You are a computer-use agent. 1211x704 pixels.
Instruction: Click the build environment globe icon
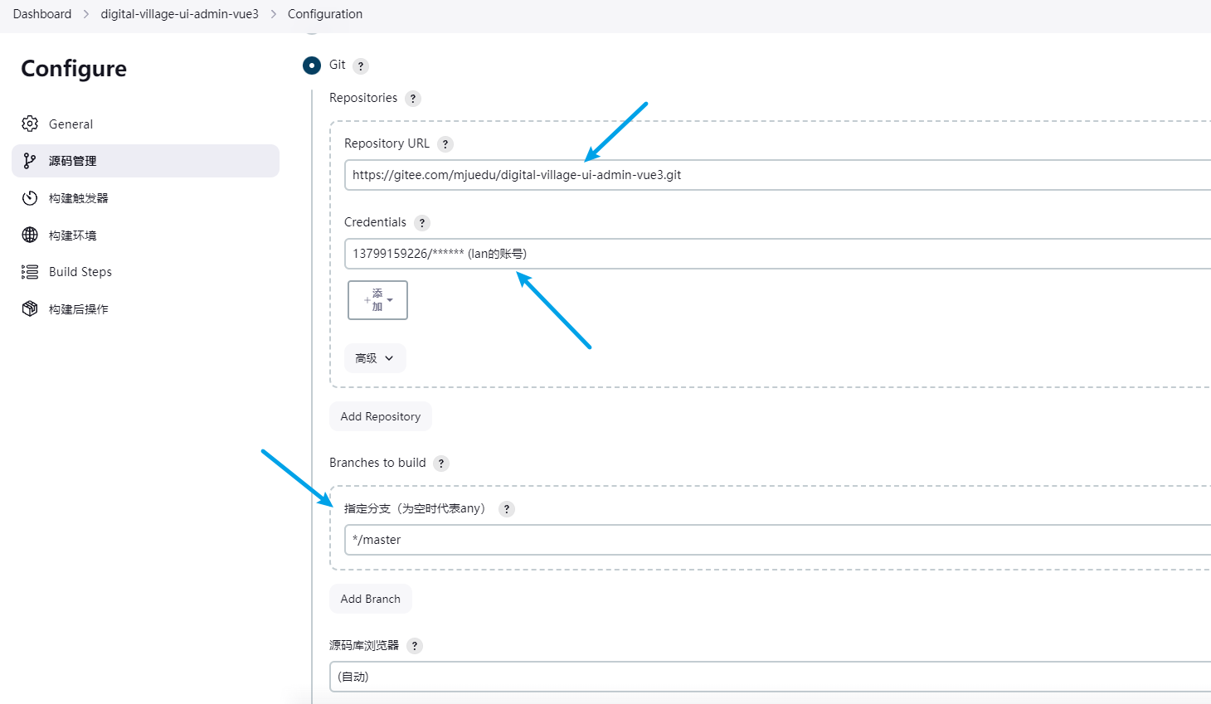[30, 235]
